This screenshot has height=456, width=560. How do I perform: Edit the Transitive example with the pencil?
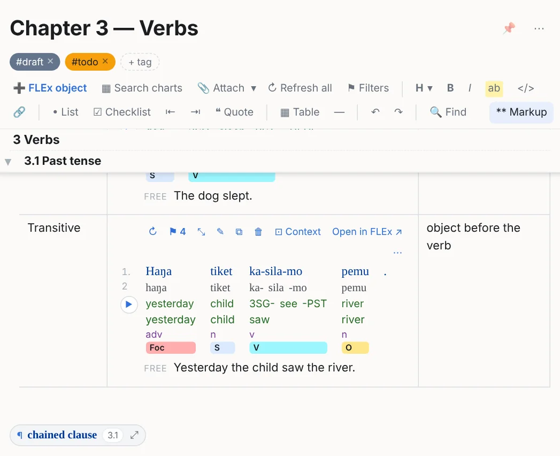[x=220, y=232]
